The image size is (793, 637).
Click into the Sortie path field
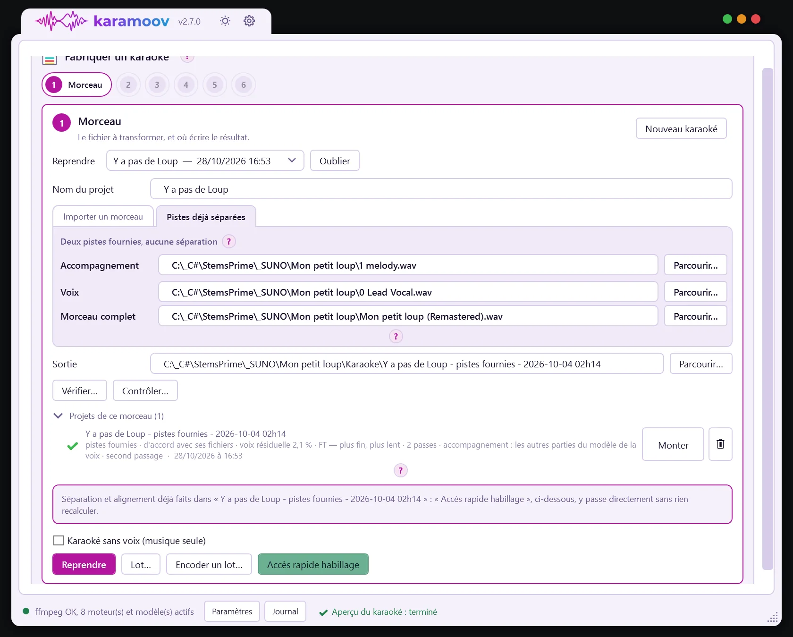[407, 364]
